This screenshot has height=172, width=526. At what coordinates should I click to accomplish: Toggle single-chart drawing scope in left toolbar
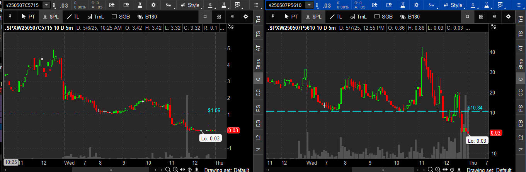205,17
